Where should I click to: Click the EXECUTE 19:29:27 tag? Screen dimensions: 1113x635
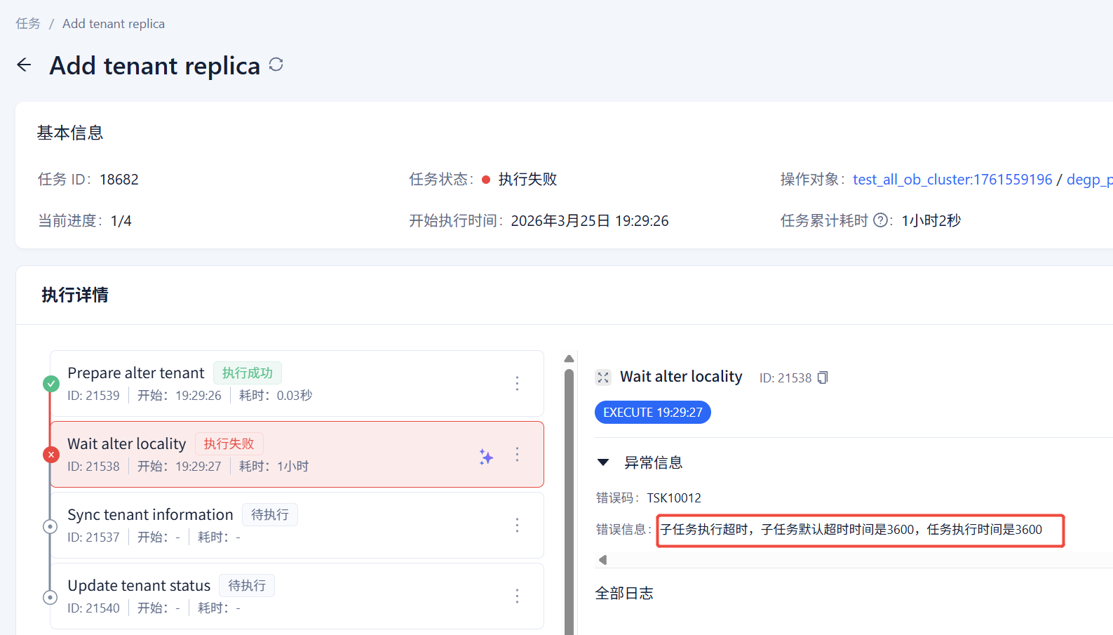652,413
